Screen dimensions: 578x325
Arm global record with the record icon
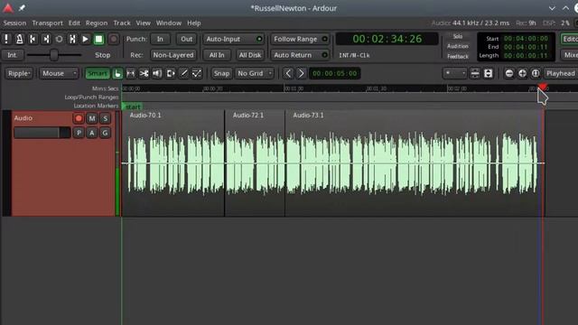click(x=114, y=39)
